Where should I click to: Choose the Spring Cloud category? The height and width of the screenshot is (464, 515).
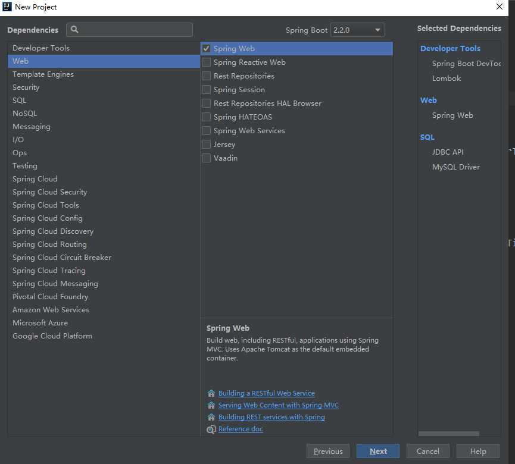coord(104,179)
